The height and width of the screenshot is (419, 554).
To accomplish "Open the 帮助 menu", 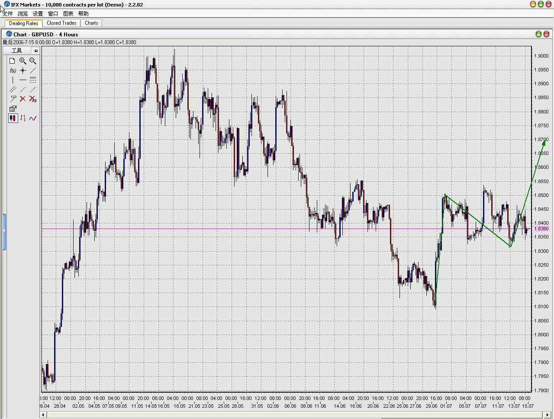I will tap(83, 14).
